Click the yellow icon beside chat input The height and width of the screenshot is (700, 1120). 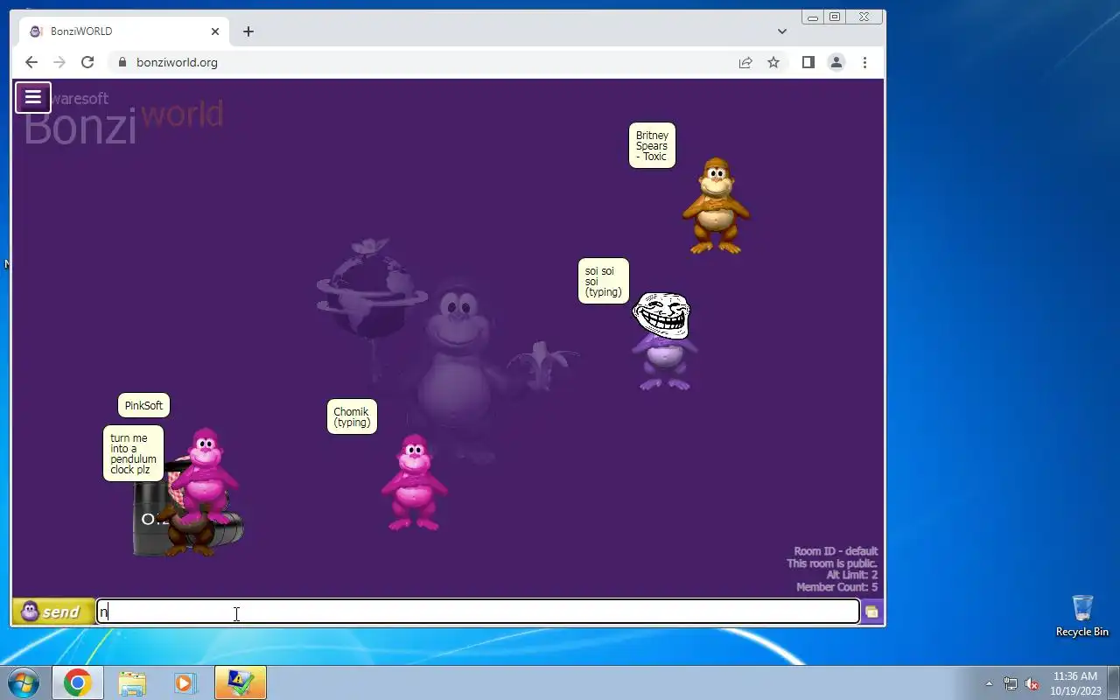coord(871,612)
